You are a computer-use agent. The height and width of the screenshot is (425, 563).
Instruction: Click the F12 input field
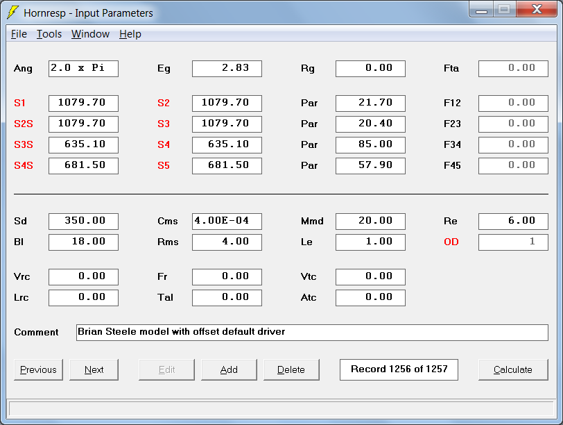pyautogui.click(x=514, y=103)
